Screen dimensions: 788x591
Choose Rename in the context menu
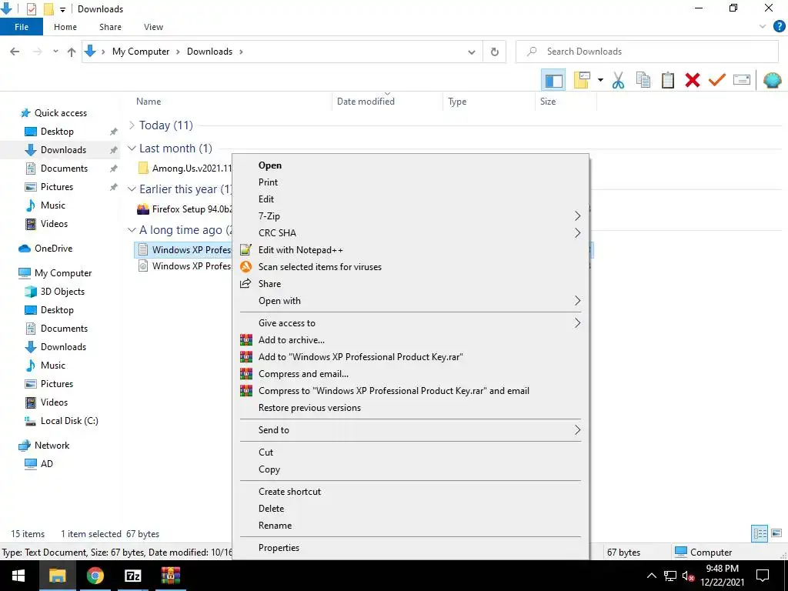[410, 526]
